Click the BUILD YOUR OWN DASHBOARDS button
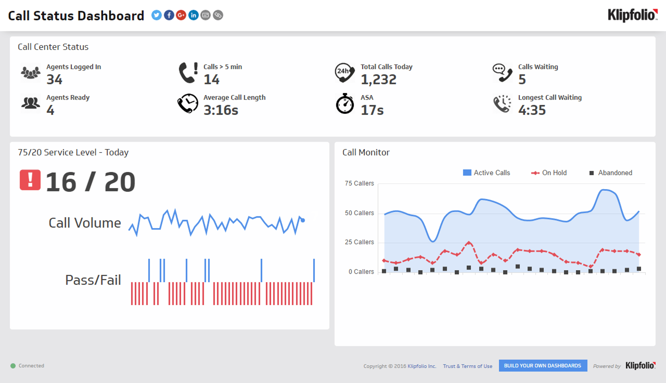 tap(542, 366)
